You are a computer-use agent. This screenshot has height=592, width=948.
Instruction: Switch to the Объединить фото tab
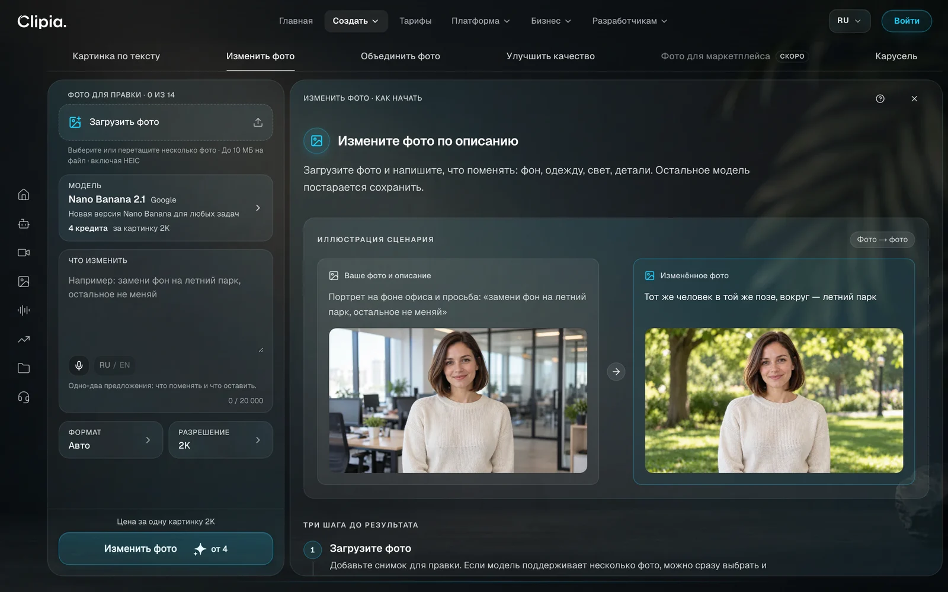coord(401,56)
